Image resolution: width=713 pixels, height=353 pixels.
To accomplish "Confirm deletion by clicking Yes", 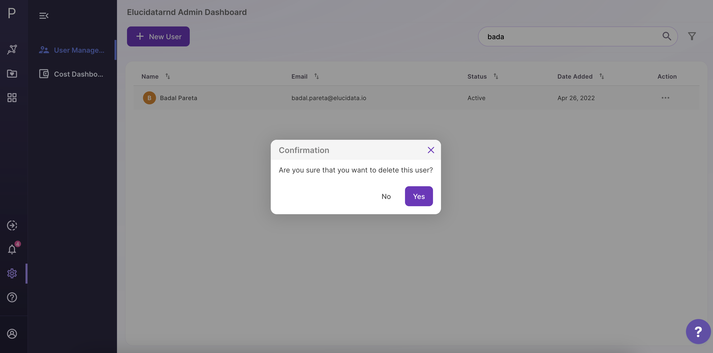I will coord(419,196).
